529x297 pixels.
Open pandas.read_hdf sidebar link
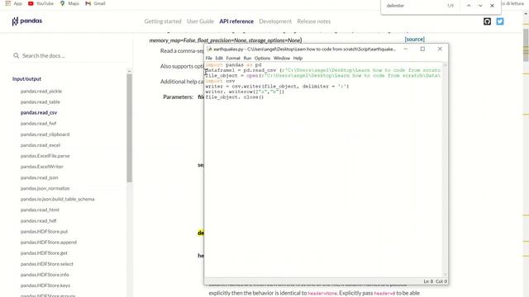click(38, 221)
